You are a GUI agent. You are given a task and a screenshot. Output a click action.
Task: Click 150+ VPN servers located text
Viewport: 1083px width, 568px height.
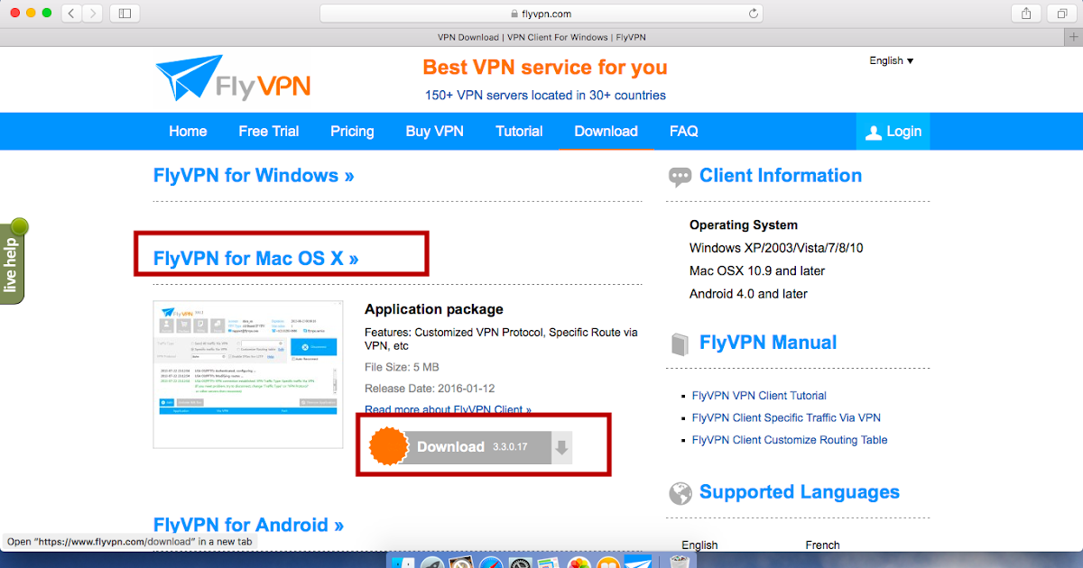(545, 96)
